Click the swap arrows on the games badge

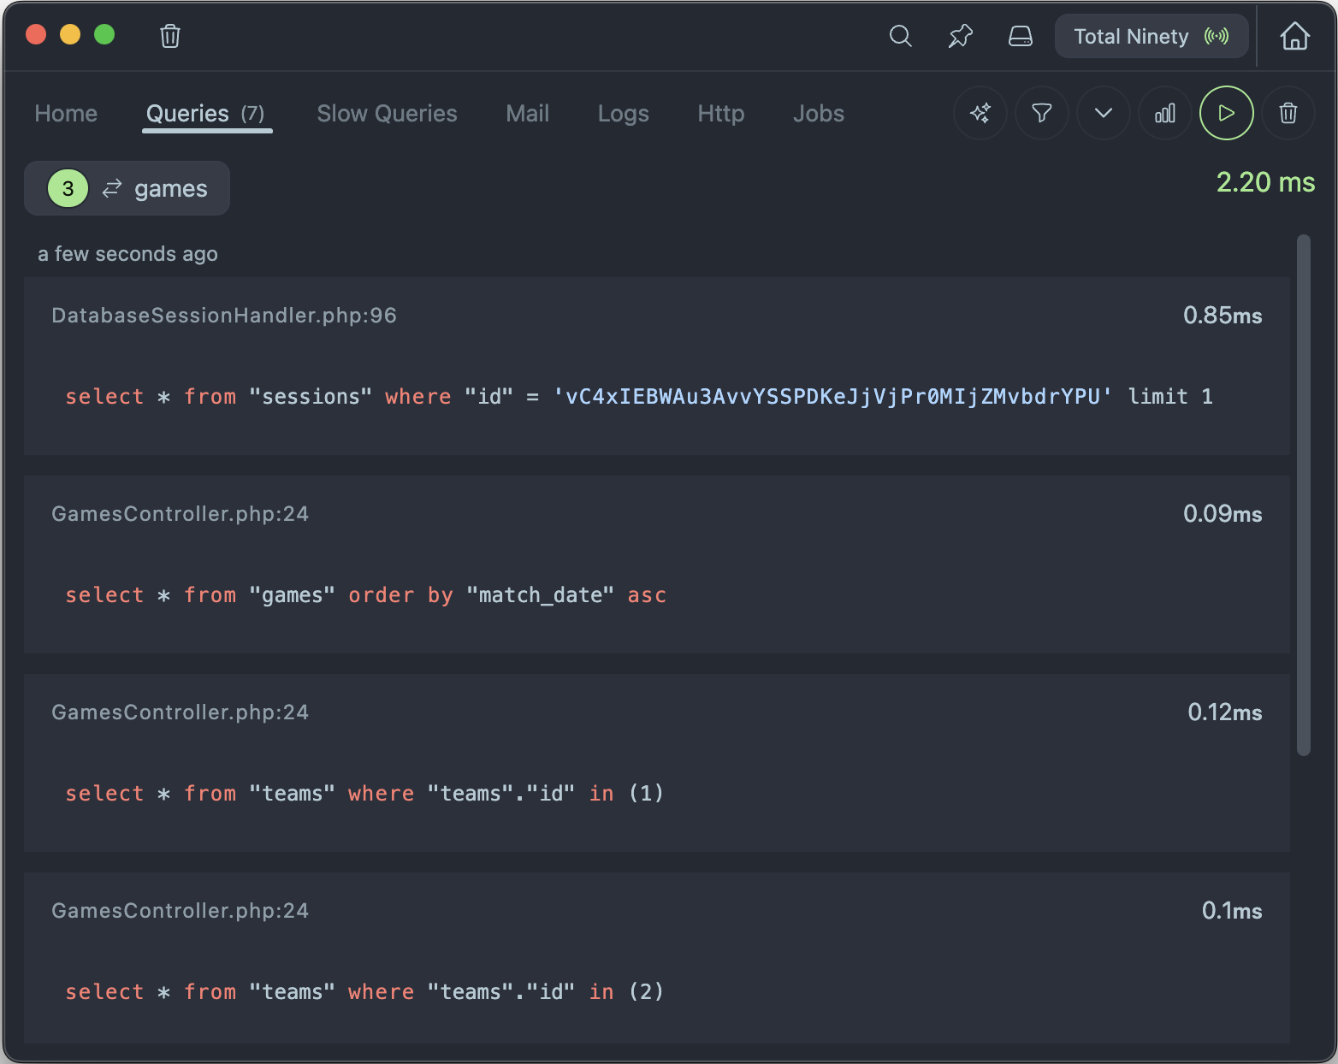pos(111,188)
